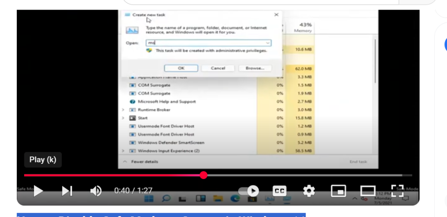Open the taskbar Search icon
The height and width of the screenshot is (217, 447).
(x=166, y=199)
